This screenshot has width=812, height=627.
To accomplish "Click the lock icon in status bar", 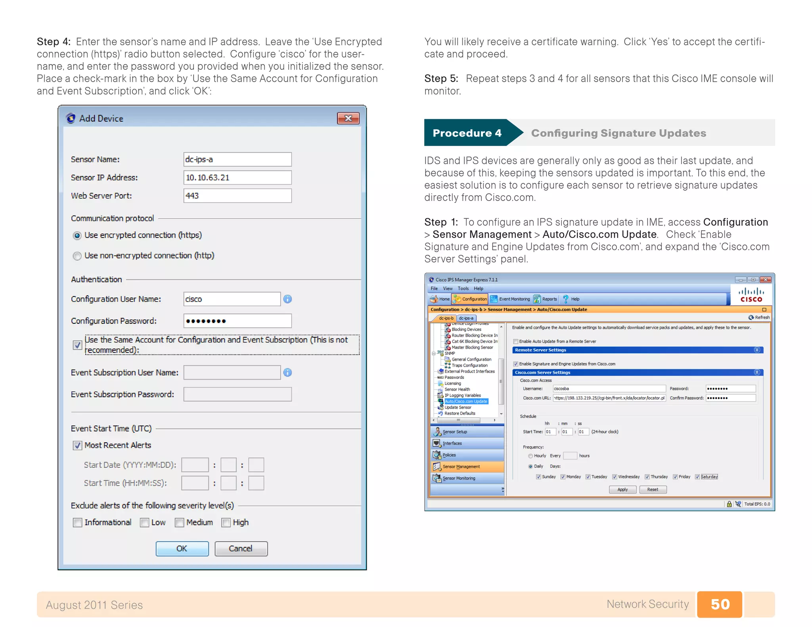I will click(729, 504).
